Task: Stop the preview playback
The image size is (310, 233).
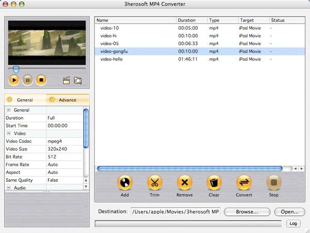Action: (41, 80)
